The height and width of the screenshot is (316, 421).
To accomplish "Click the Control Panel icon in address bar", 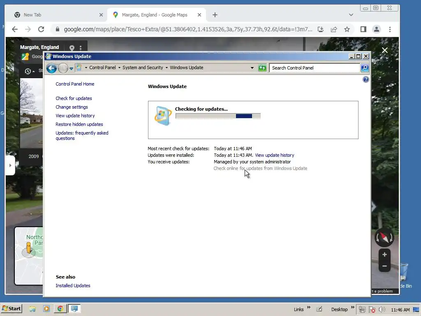I will 79,67.
